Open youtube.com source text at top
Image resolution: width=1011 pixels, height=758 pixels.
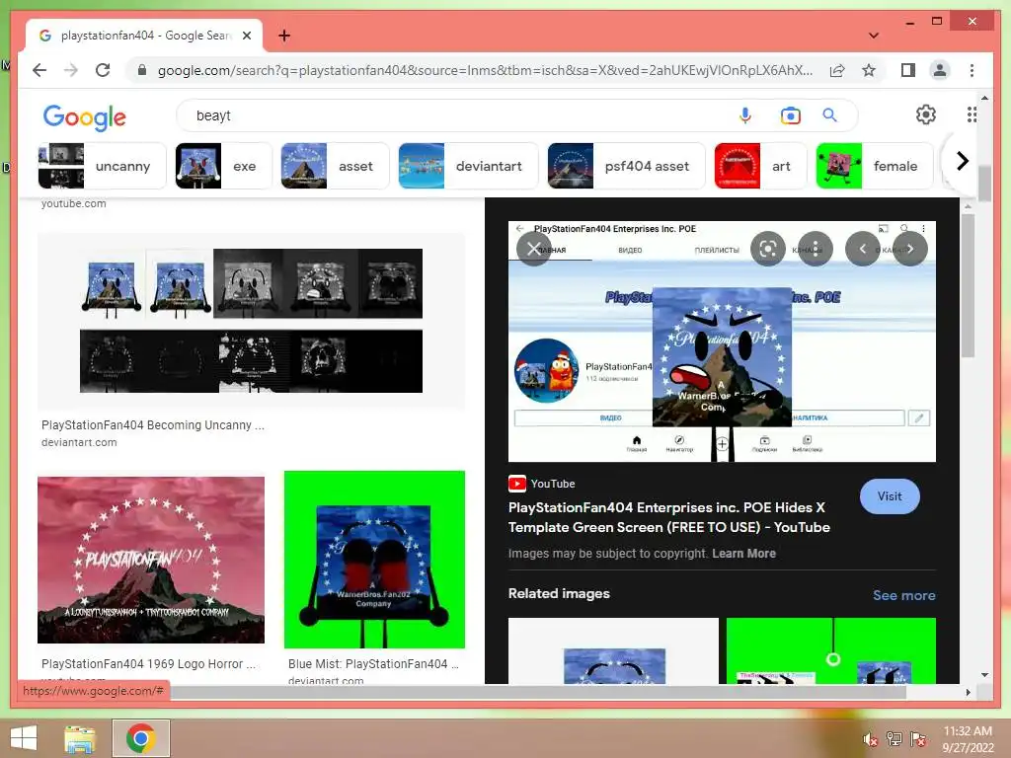point(73,203)
